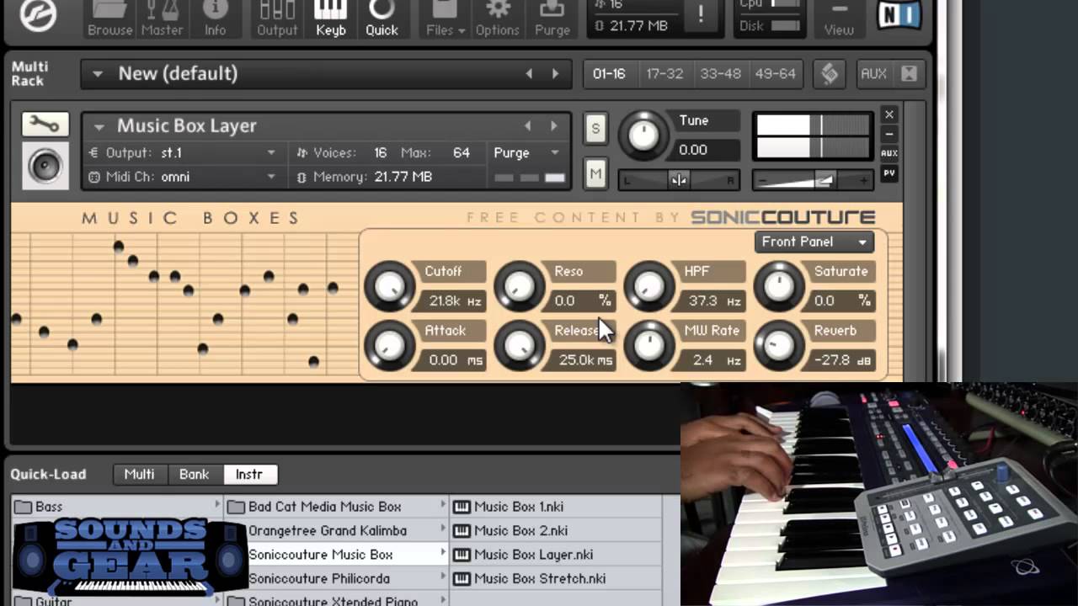Click the NI logo
This screenshot has width=1078, height=606.
(899, 15)
